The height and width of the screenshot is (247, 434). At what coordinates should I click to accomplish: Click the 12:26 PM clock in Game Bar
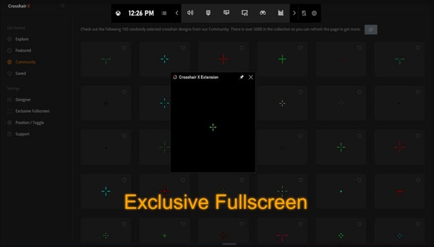click(x=141, y=13)
